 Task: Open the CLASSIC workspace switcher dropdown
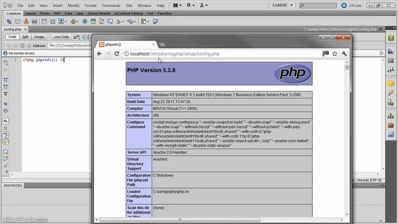coord(282,5)
